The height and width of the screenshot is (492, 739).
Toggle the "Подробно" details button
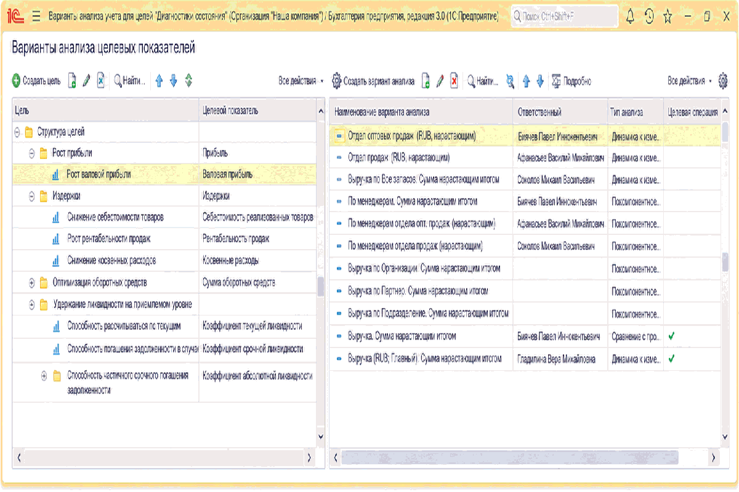[571, 81]
